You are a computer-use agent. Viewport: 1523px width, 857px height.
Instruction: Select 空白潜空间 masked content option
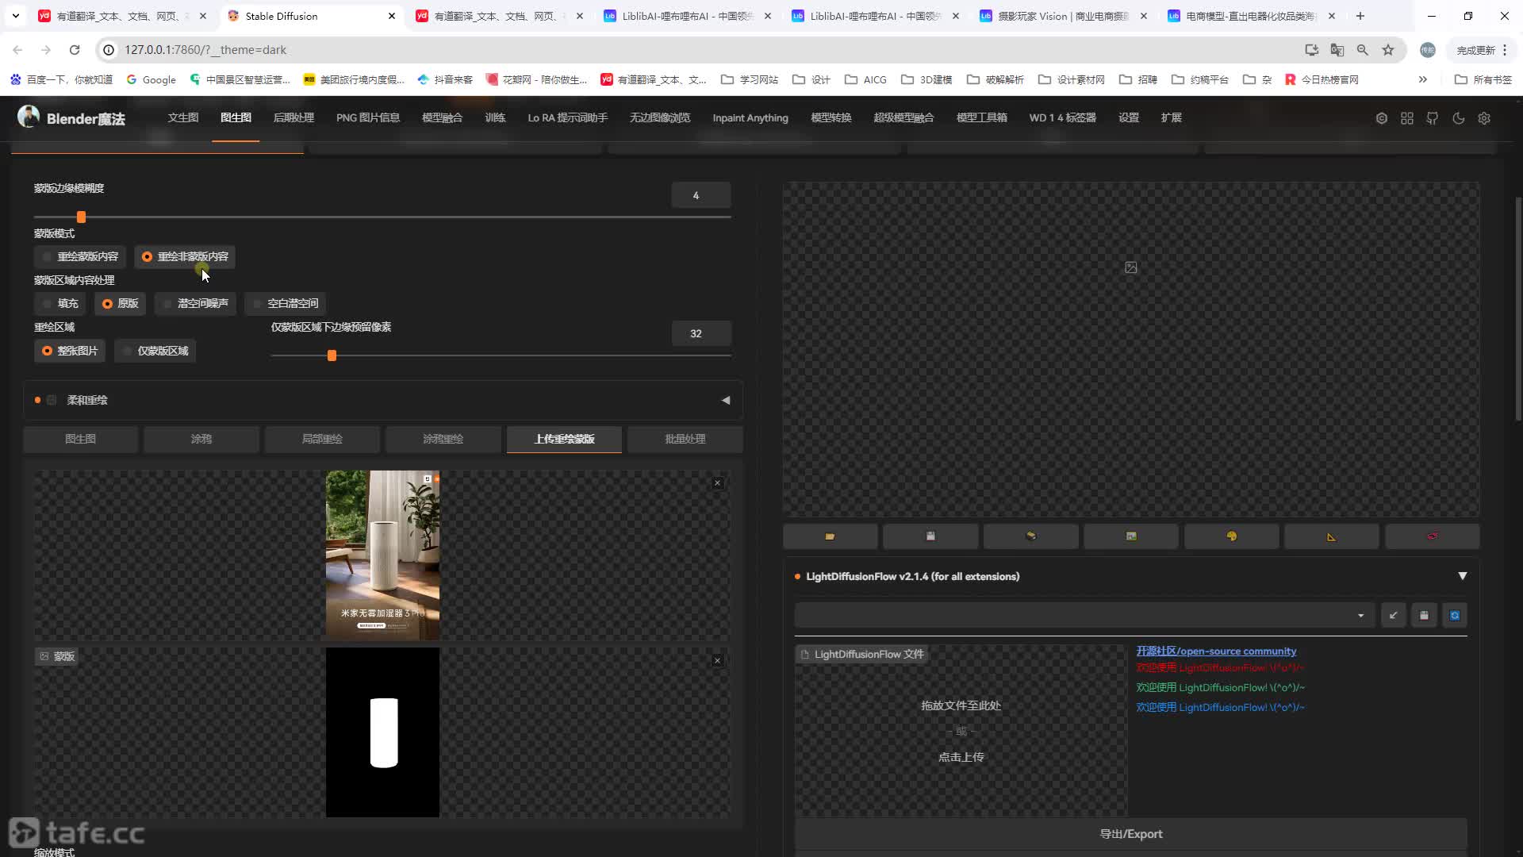(285, 303)
